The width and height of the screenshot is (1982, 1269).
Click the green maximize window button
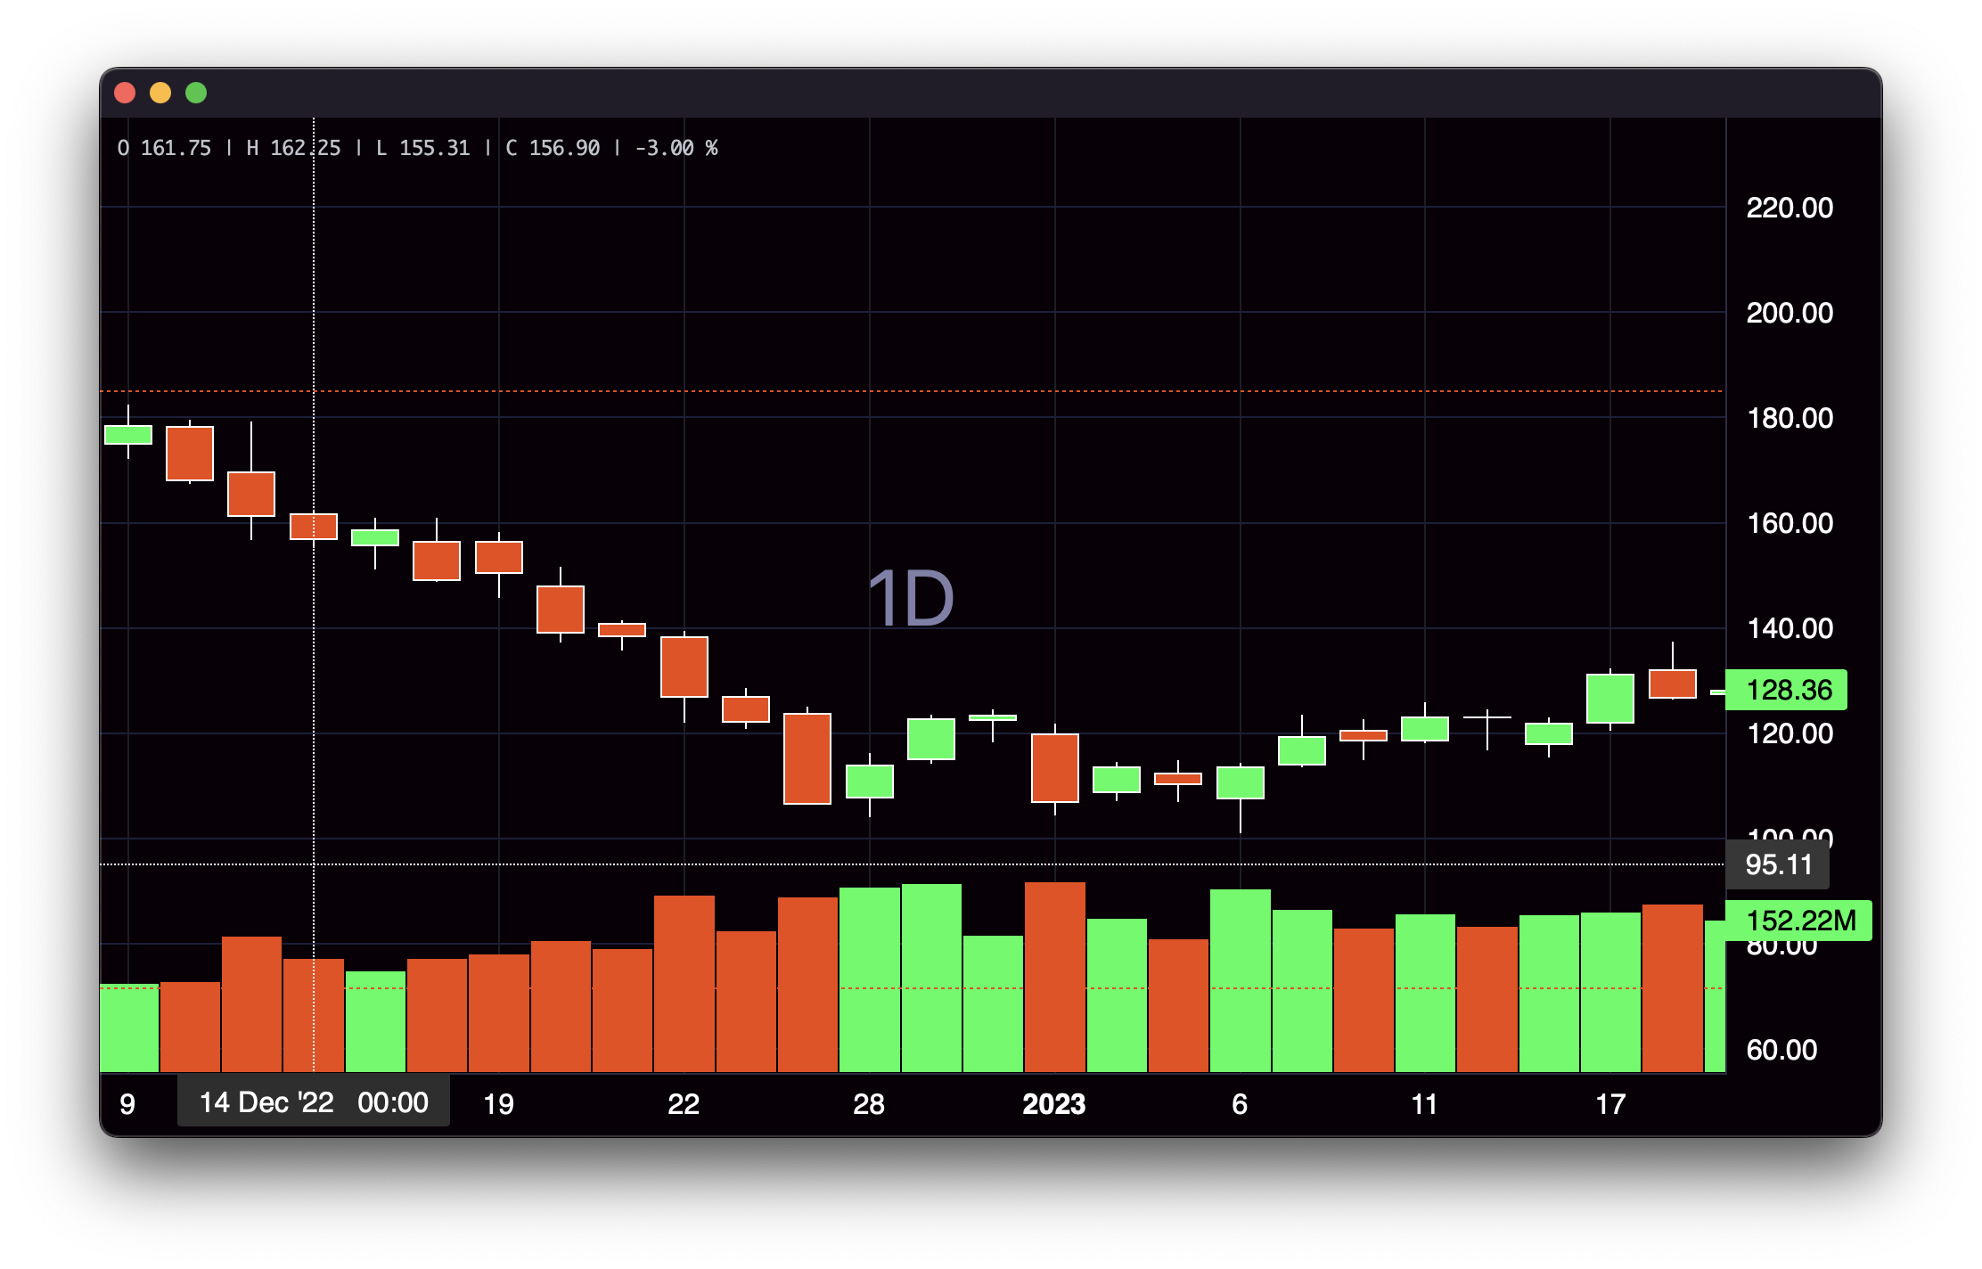(x=196, y=93)
